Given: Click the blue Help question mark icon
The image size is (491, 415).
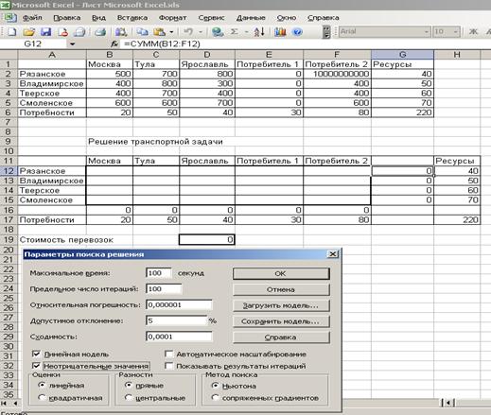Looking at the screenshot, I should click(297, 32).
